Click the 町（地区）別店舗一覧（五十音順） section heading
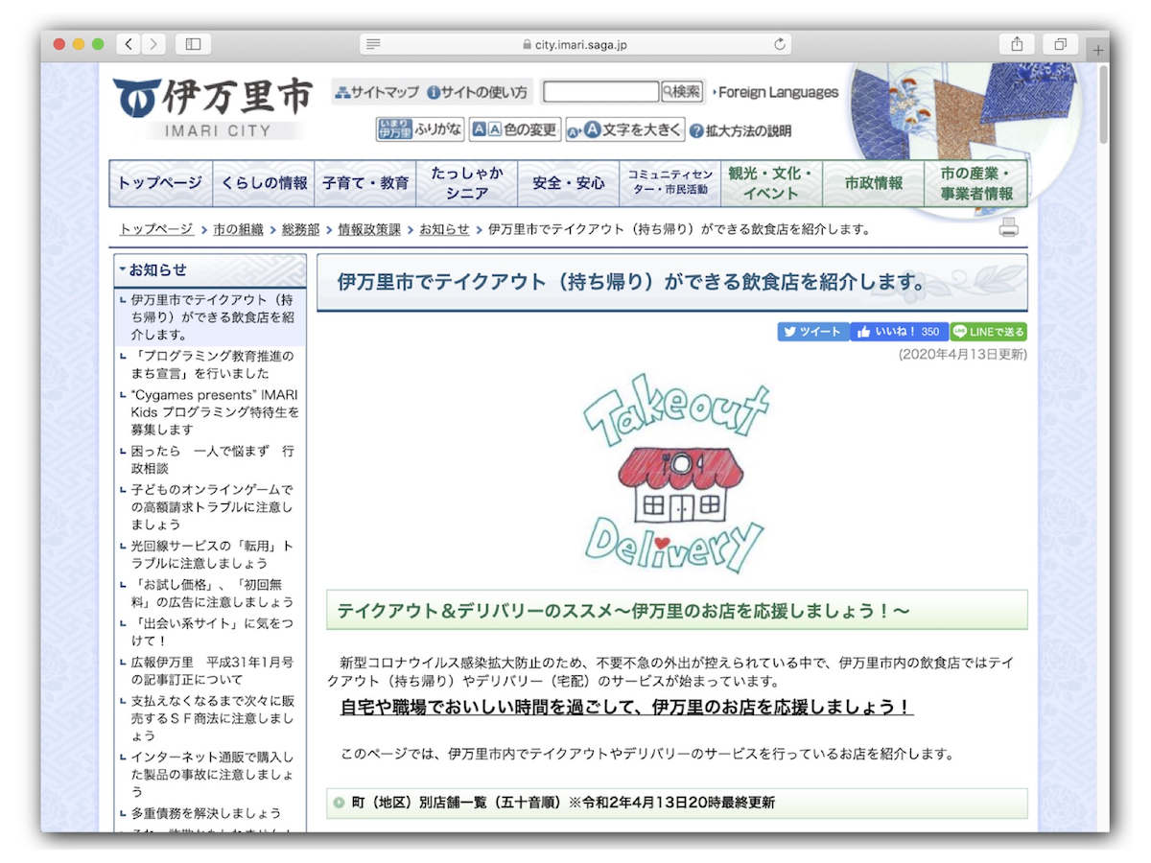 [677, 803]
